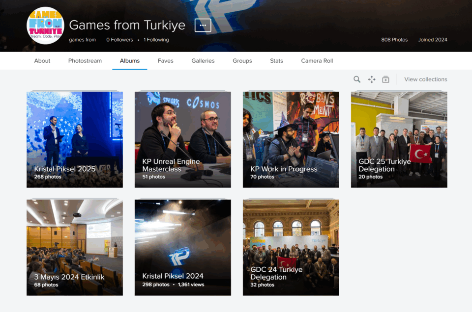The height and width of the screenshot is (312, 472).
Task: Click the Games from Turkiye profile avatar
Action: (45, 26)
